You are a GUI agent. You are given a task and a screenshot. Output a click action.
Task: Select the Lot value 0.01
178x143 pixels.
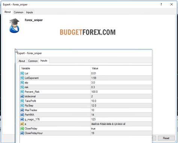pyautogui.click(x=94, y=73)
